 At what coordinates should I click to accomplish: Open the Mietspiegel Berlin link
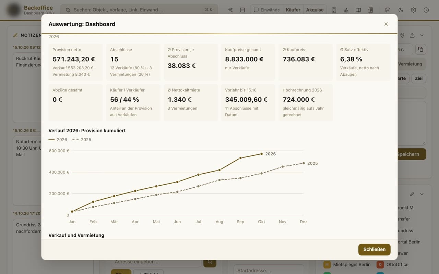pyautogui.click(x=347, y=264)
